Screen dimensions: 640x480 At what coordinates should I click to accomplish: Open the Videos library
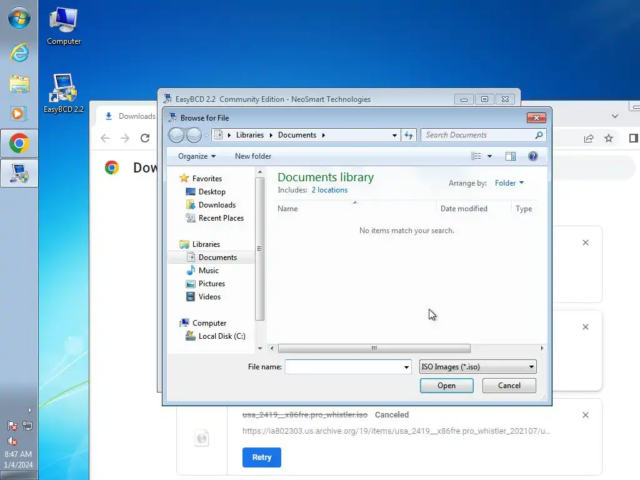(209, 297)
